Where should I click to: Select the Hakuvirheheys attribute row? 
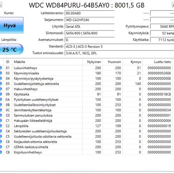86,89
